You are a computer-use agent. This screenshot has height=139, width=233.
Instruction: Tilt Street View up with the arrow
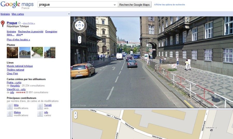[x=80, y=22]
